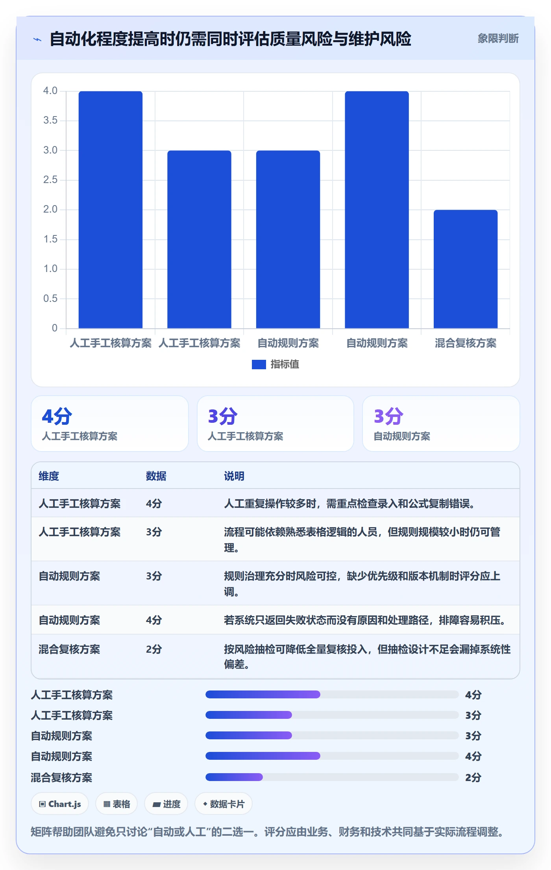
Task: Click the Chart.js tag chip
Action: pos(60,804)
